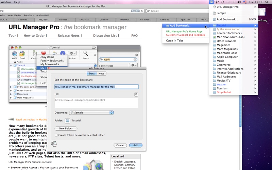Click the URL Manager Pro menu bar icon
272x170 pixels.
click(211, 2)
